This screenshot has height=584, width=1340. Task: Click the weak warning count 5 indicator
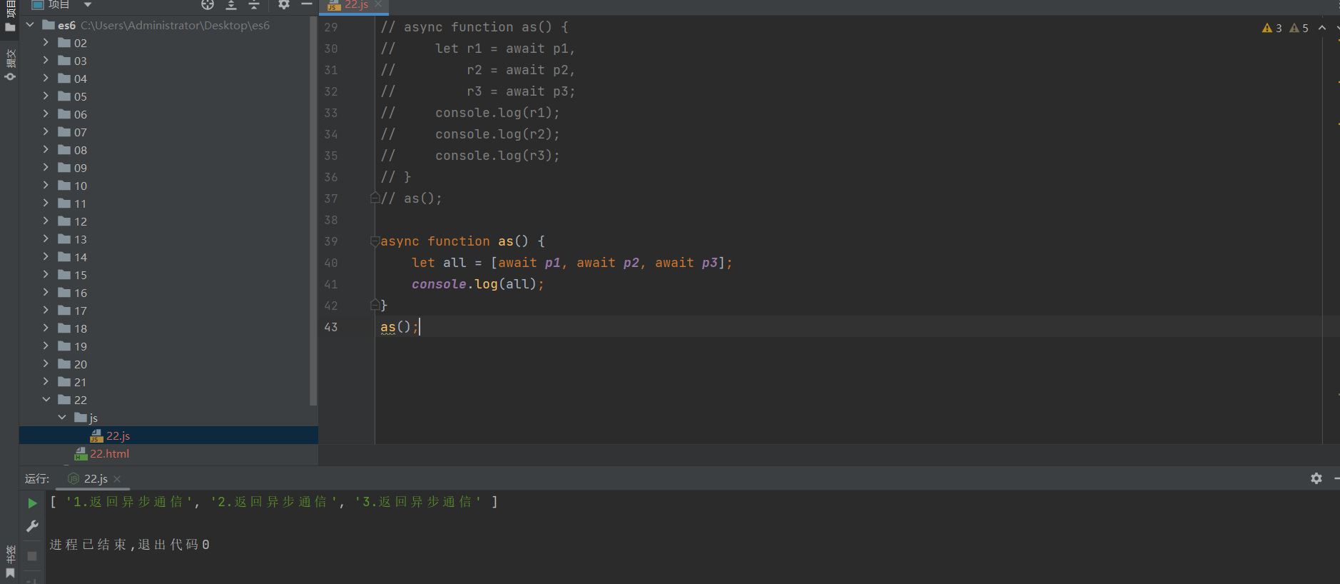coord(1299,28)
